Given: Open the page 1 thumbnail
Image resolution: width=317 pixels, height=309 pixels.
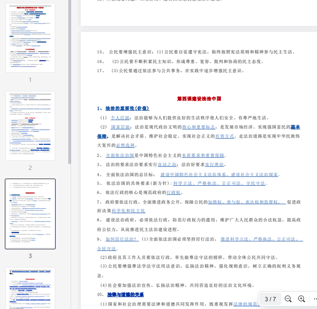Looking at the screenshot, I should [x=30, y=38].
